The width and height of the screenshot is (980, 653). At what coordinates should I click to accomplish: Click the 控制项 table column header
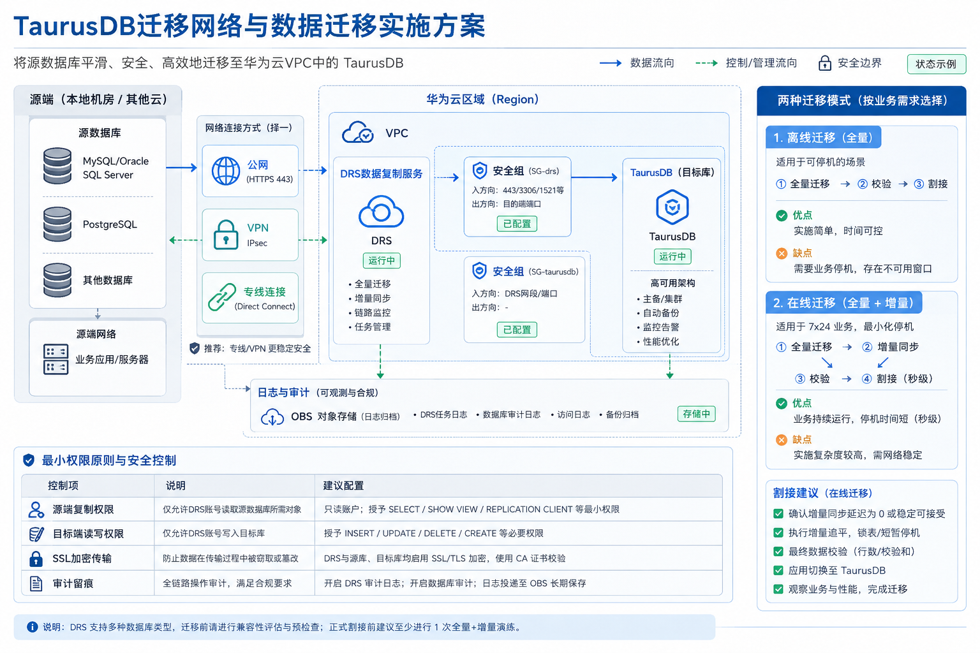coord(63,485)
